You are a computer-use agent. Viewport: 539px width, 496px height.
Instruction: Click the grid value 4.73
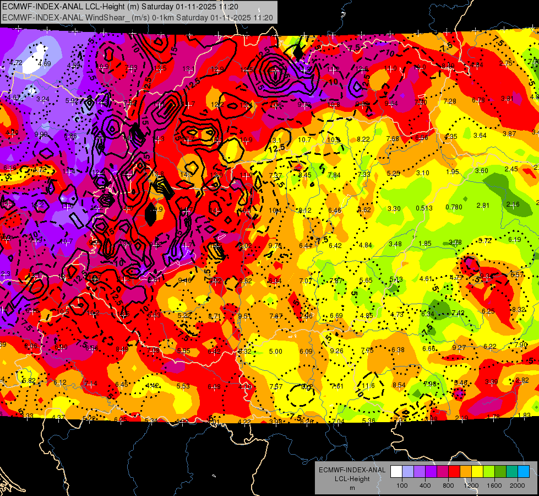[397, 314]
